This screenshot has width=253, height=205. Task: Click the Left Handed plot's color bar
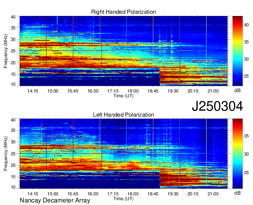237,154
